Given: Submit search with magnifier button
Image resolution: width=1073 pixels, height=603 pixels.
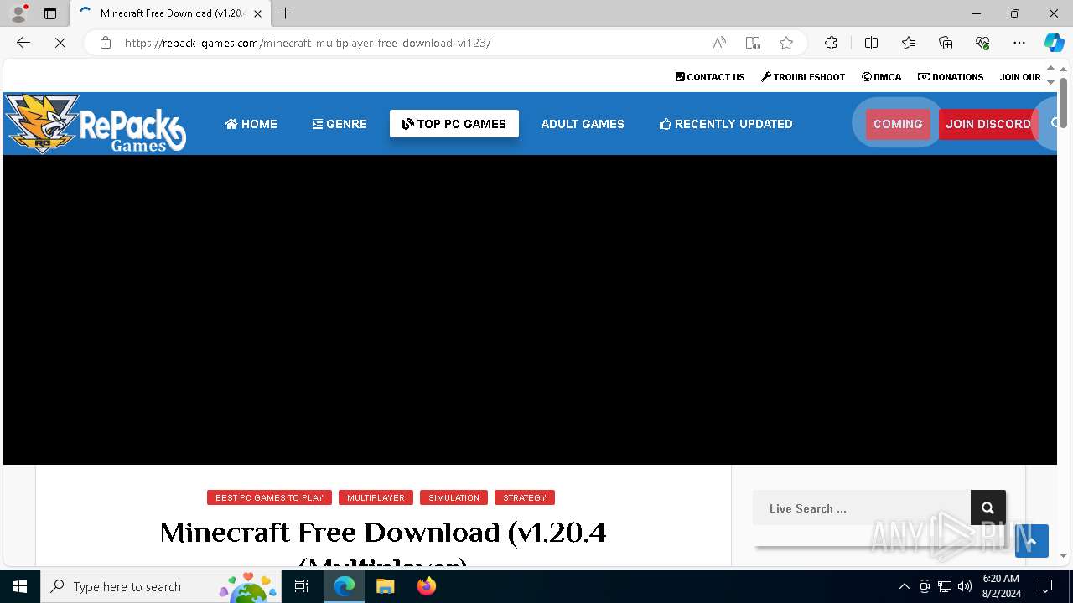Looking at the screenshot, I should (988, 508).
